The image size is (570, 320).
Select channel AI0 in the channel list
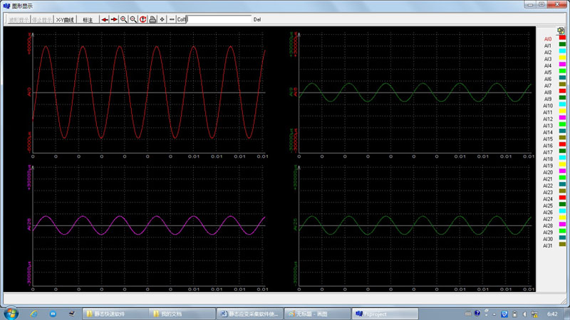click(x=548, y=39)
